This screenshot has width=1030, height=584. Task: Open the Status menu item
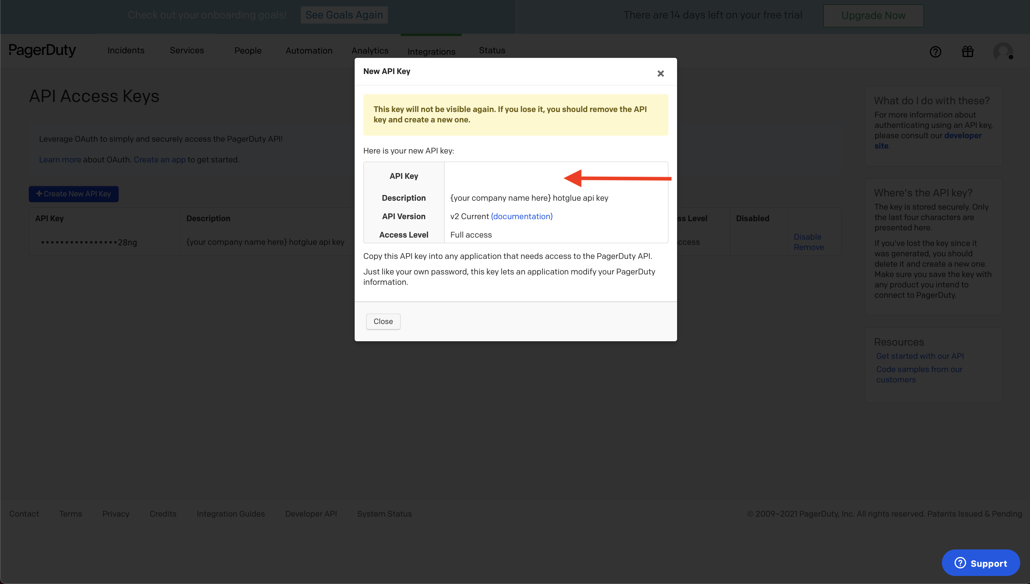[x=492, y=50]
